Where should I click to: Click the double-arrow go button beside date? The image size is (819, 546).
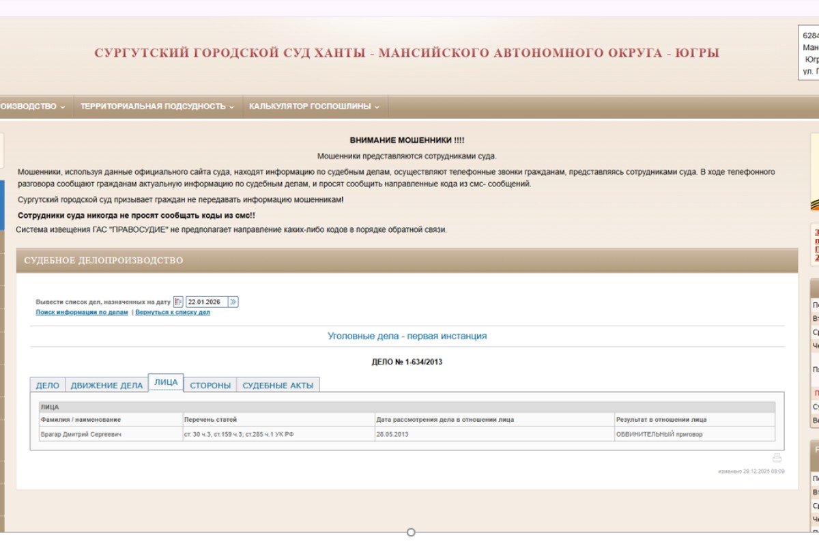tap(233, 302)
